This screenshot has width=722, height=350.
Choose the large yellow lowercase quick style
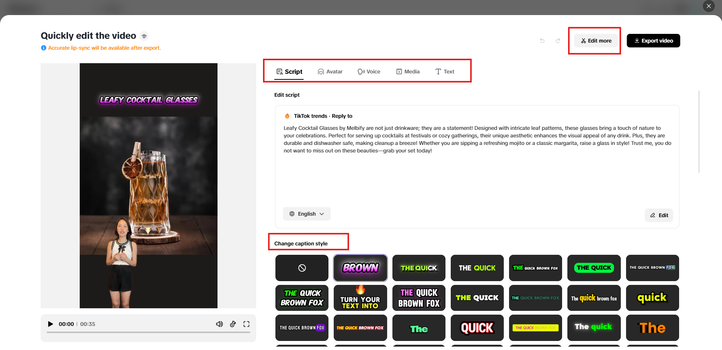(x=652, y=298)
